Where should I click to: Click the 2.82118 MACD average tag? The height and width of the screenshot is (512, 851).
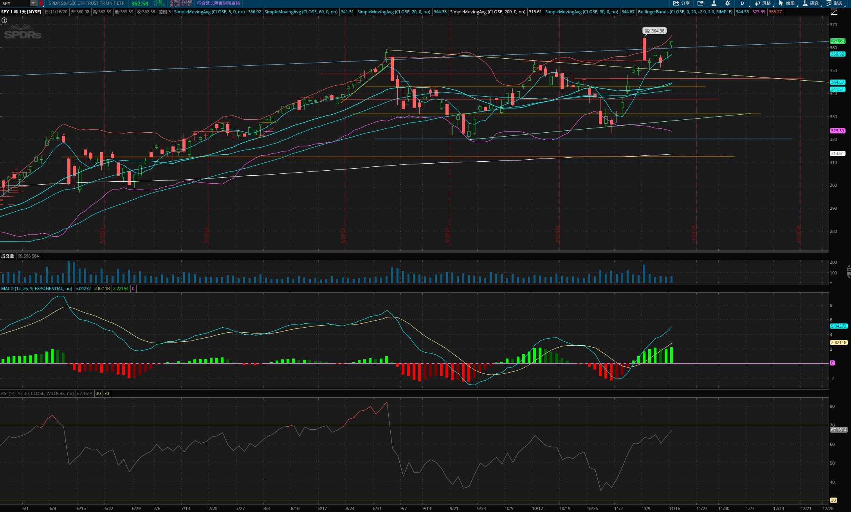pos(839,343)
